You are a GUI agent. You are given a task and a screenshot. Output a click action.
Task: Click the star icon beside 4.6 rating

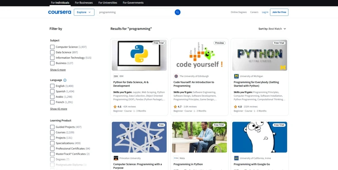(x=115, y=107)
